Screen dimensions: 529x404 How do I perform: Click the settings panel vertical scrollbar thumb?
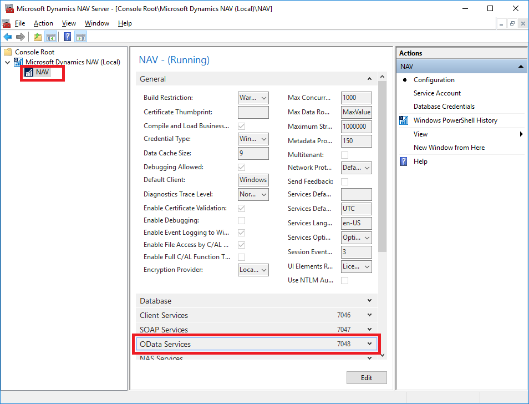click(382, 166)
